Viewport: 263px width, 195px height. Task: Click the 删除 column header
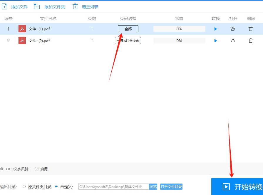(x=251, y=19)
